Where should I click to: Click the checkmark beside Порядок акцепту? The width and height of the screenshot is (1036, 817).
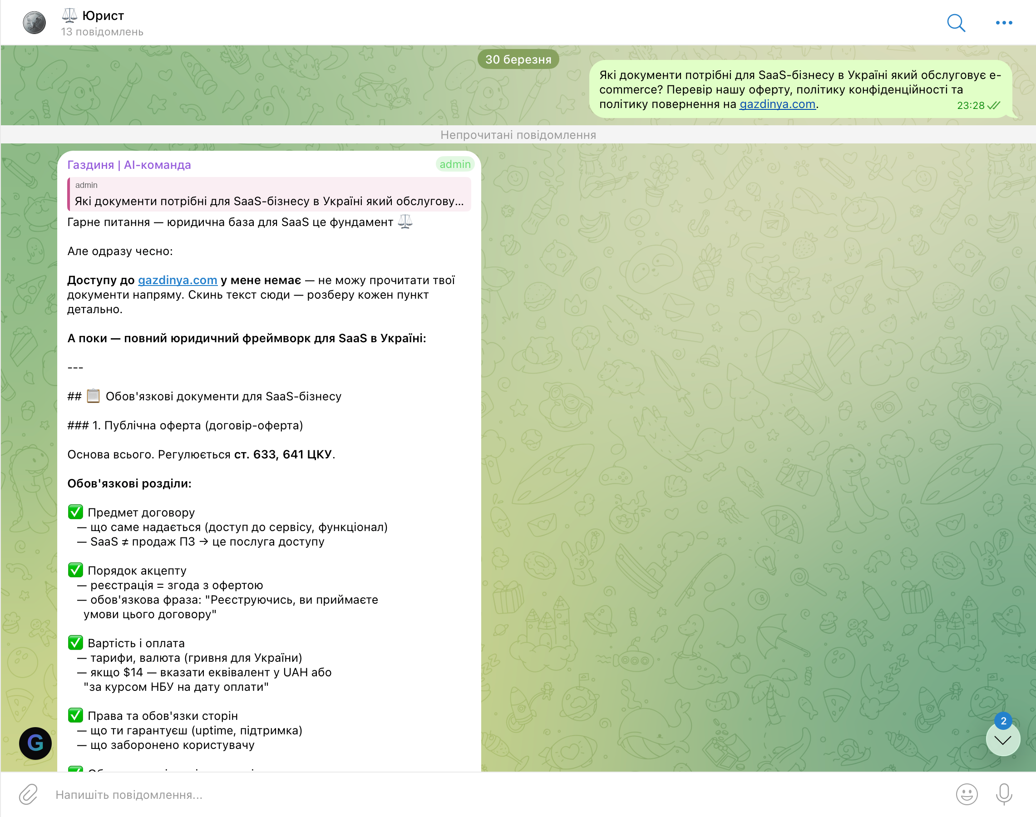pos(75,570)
